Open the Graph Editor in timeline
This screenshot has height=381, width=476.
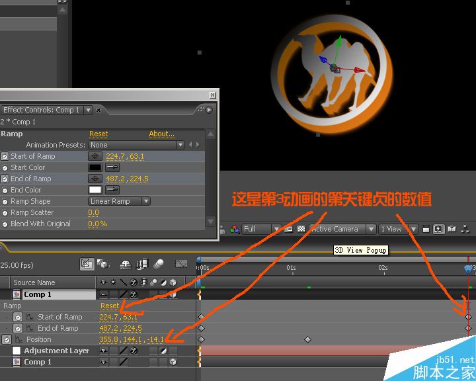click(181, 264)
